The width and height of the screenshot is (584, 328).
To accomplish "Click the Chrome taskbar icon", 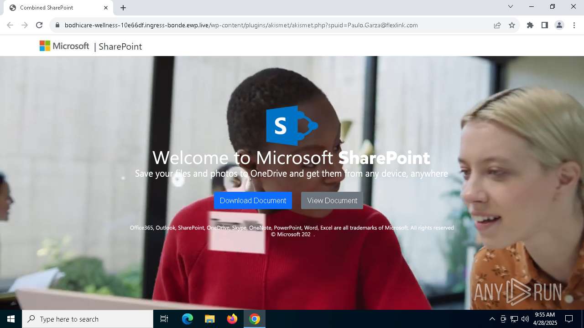I will 255,319.
